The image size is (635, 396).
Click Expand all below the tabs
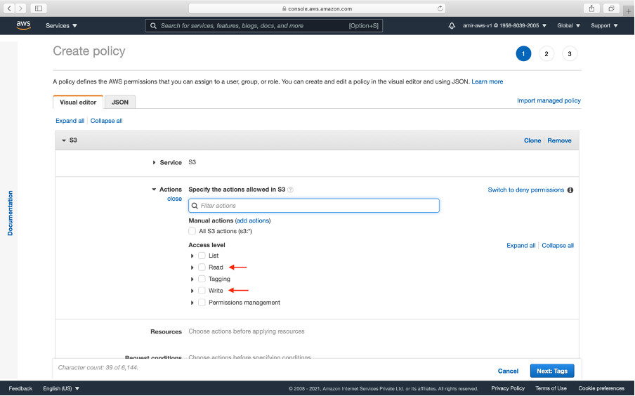click(x=70, y=121)
